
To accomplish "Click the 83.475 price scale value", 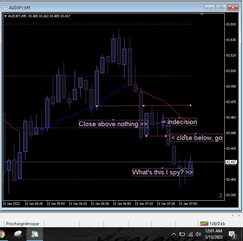I will coord(231,102).
